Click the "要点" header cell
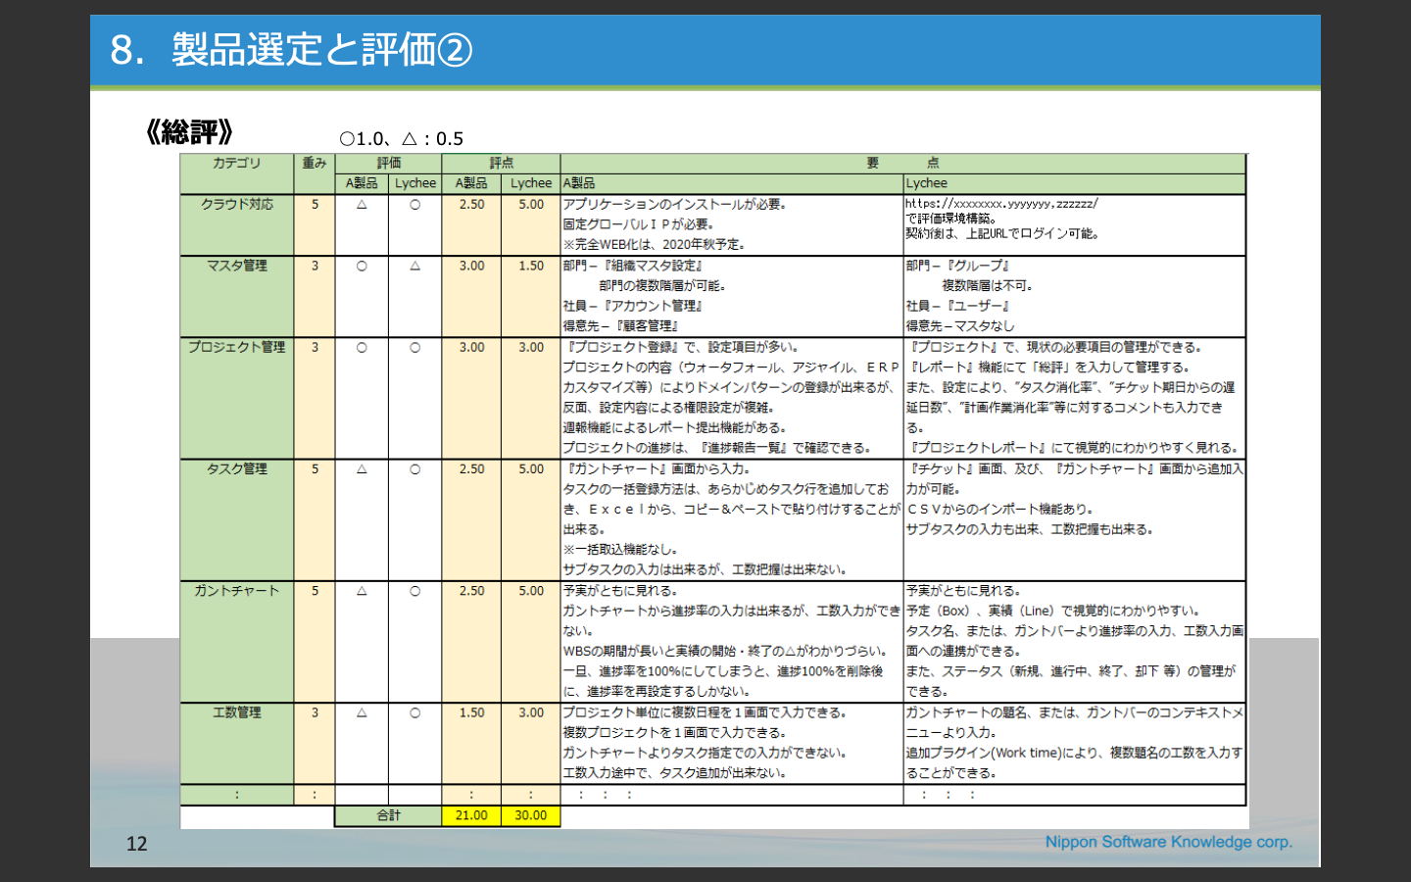This screenshot has height=882, width=1411. point(901,164)
